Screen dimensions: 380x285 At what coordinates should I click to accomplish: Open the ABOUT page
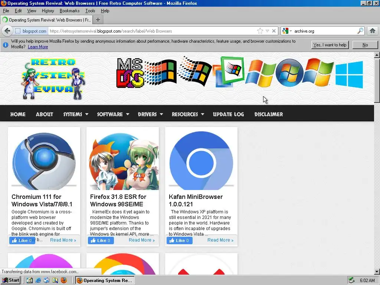pyautogui.click(x=45, y=114)
